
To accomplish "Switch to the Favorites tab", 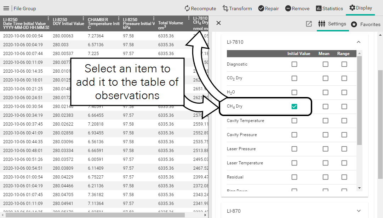I will [366, 24].
